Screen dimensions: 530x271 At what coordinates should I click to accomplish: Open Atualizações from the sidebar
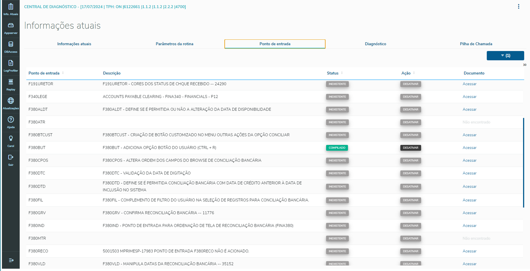pyautogui.click(x=11, y=103)
